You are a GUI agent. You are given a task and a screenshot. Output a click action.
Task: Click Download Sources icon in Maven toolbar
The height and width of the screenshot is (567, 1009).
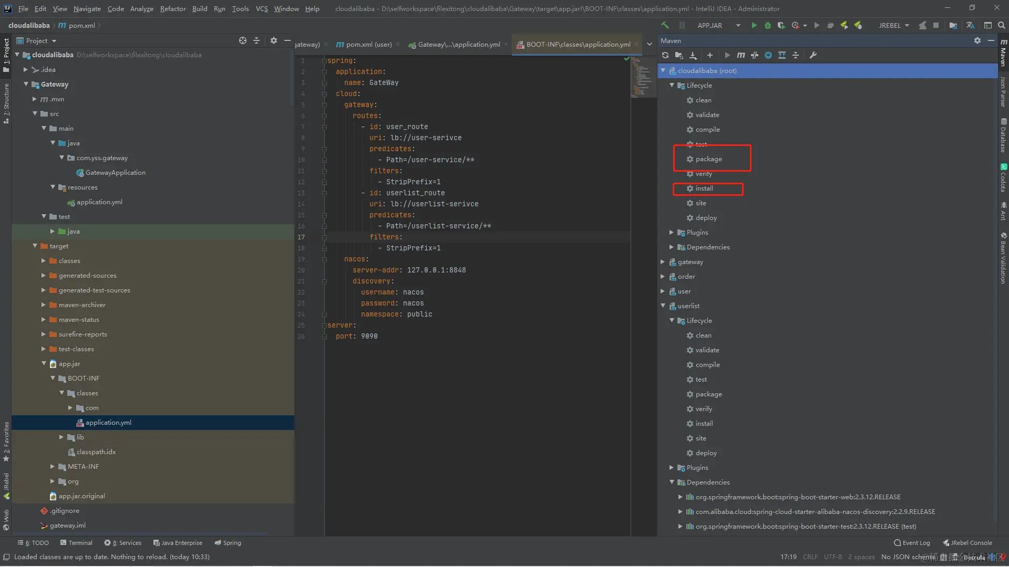pos(693,55)
